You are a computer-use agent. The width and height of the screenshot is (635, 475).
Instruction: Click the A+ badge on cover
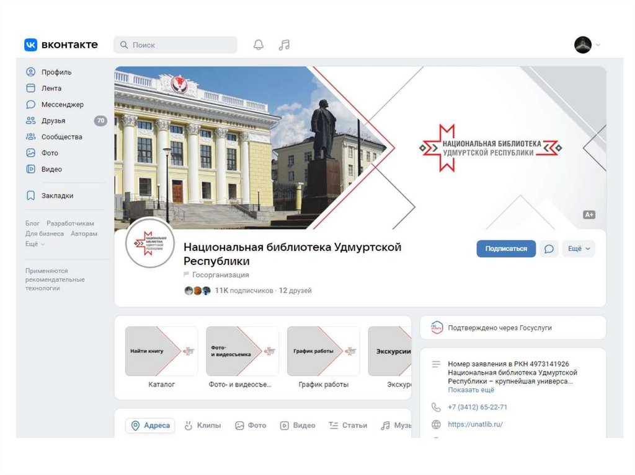[x=589, y=215]
